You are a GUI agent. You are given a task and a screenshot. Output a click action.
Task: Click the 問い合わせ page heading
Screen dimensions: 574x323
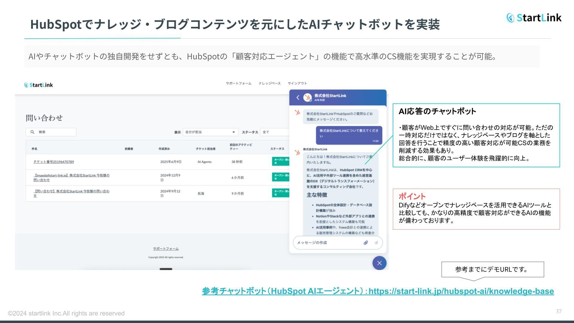pyautogui.click(x=44, y=118)
